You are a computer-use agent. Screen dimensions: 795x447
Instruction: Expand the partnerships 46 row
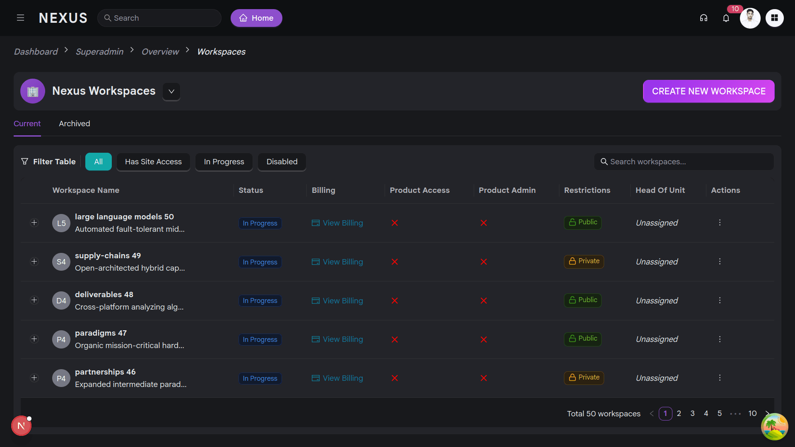(x=34, y=378)
